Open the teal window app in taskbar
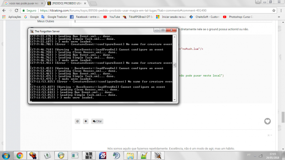This screenshot has height=160, width=285. (x=75, y=156)
